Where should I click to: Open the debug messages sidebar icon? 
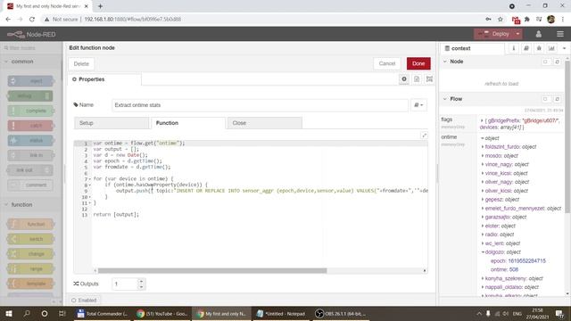(x=539, y=48)
